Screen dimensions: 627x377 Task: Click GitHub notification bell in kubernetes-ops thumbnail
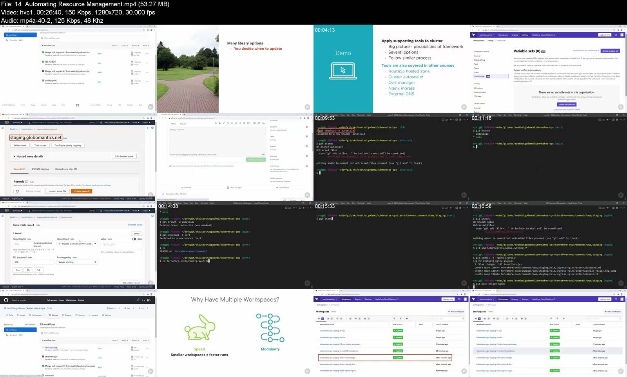(138, 300)
